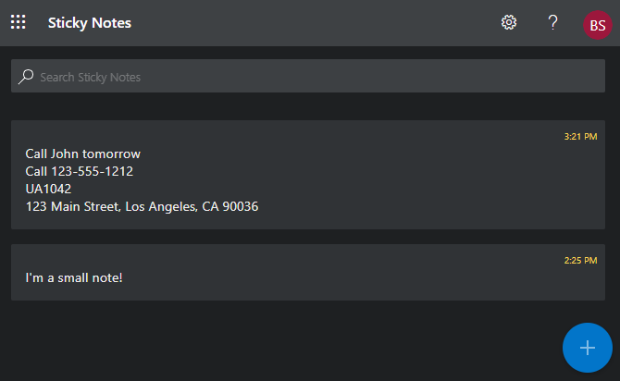Add a new note with the plus button
This screenshot has width=620, height=381.
tap(587, 348)
